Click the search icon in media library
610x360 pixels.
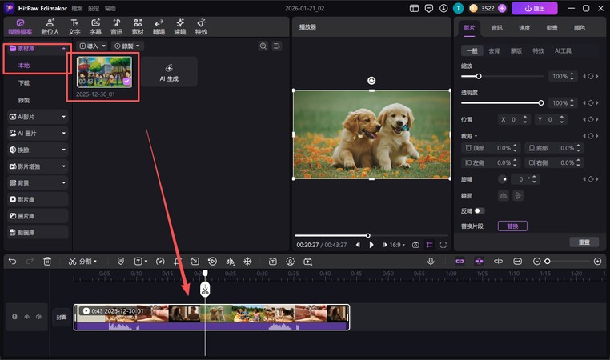[263, 46]
